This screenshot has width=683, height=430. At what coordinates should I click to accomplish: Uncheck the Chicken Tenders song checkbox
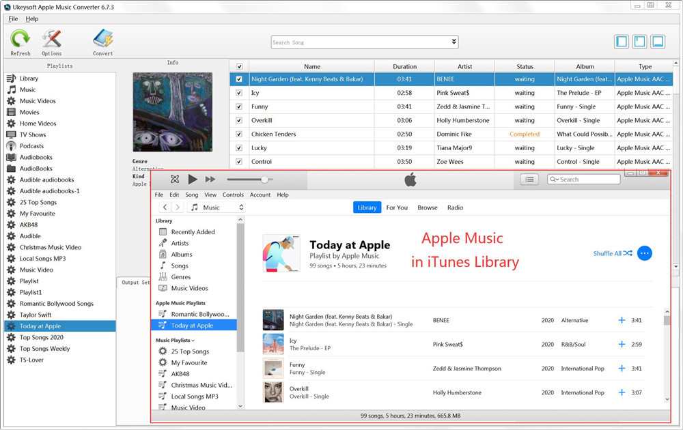tap(238, 134)
